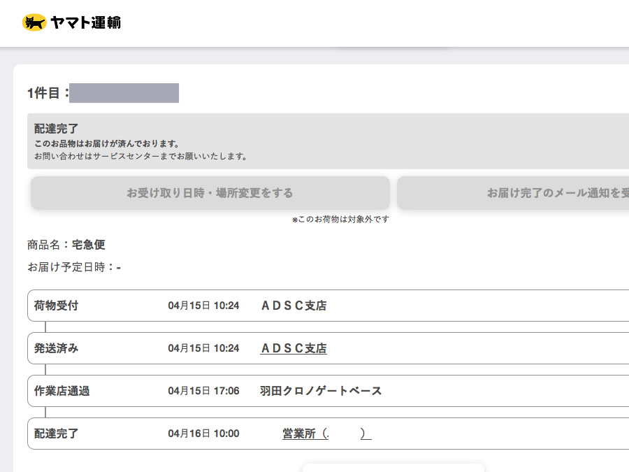
Task: Click the 発送済み row label
Action: pos(56,348)
